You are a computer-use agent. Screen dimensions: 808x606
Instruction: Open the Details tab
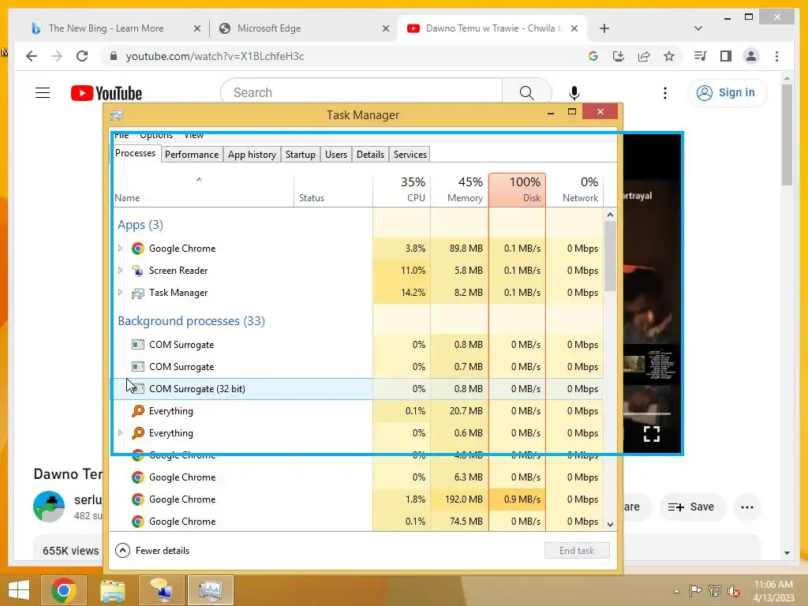371,155
